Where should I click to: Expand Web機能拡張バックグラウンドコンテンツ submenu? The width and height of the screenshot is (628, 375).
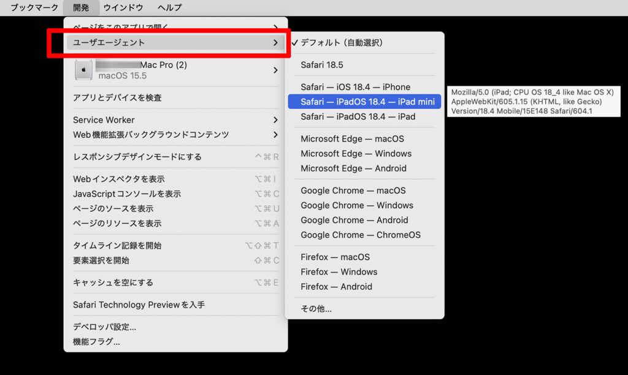coord(175,134)
